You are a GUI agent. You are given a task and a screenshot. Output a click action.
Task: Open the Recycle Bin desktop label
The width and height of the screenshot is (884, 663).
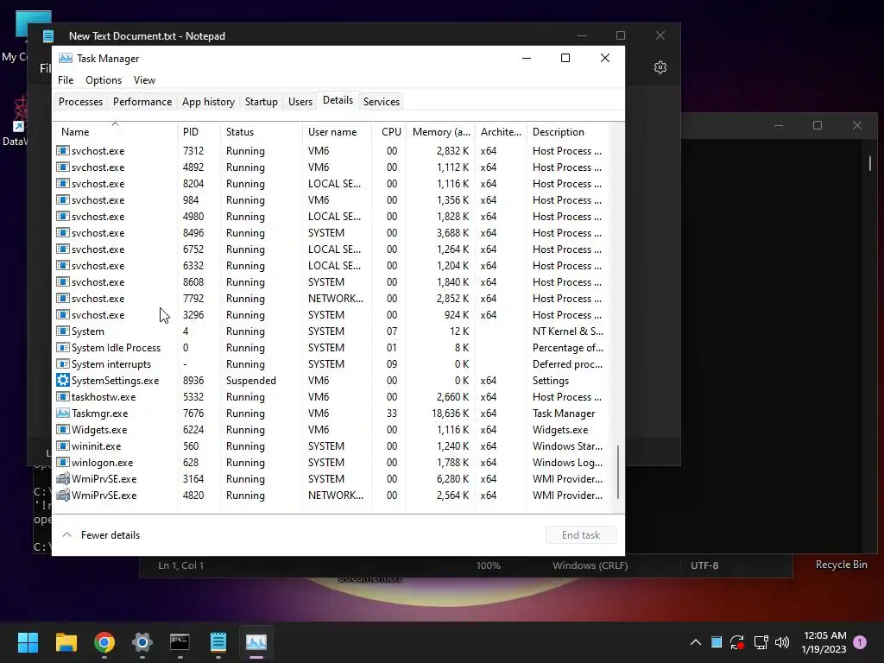click(841, 565)
